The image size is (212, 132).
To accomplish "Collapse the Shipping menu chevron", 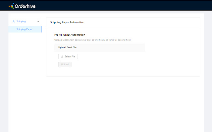I will click(x=38, y=21).
